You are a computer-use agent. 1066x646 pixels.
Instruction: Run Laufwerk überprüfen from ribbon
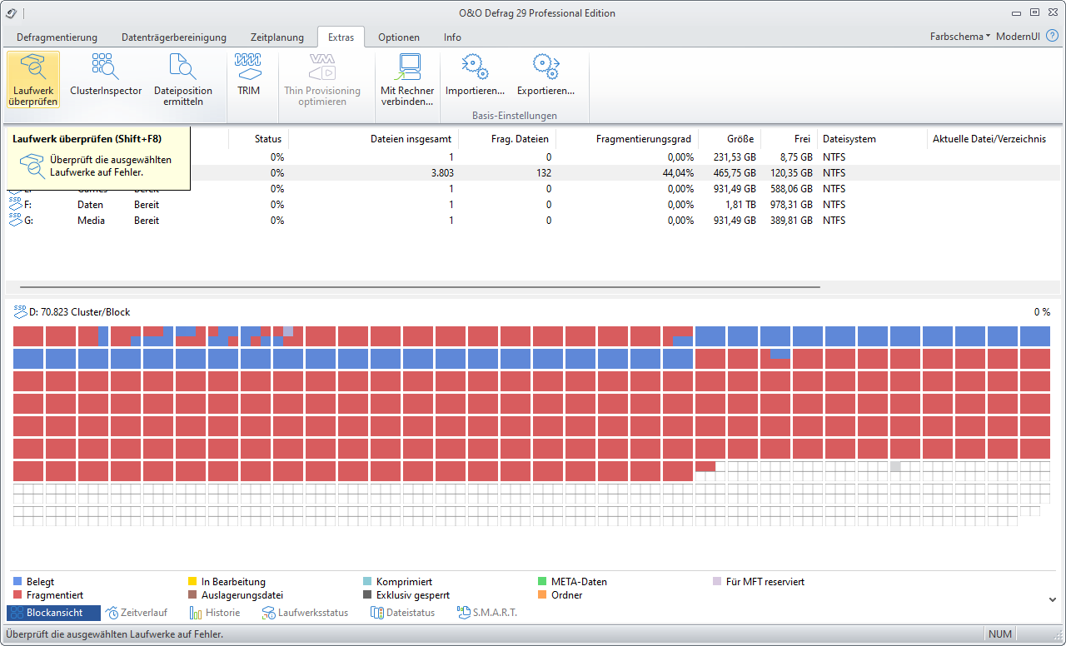33,80
